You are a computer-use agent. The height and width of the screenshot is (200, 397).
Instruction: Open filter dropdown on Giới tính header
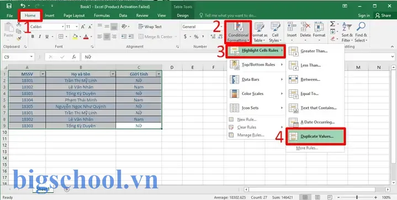(159, 74)
